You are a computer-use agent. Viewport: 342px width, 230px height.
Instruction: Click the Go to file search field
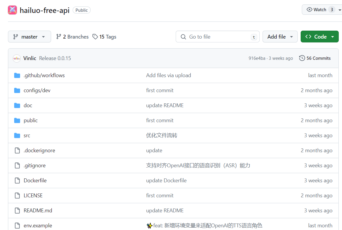click(x=218, y=37)
